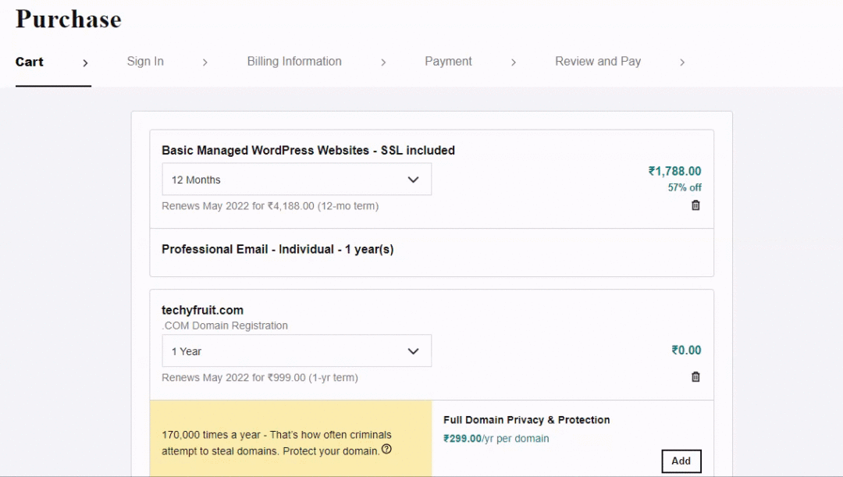Screen dimensions: 843x477
Task: Go to the Cart step tab
Action: point(29,62)
